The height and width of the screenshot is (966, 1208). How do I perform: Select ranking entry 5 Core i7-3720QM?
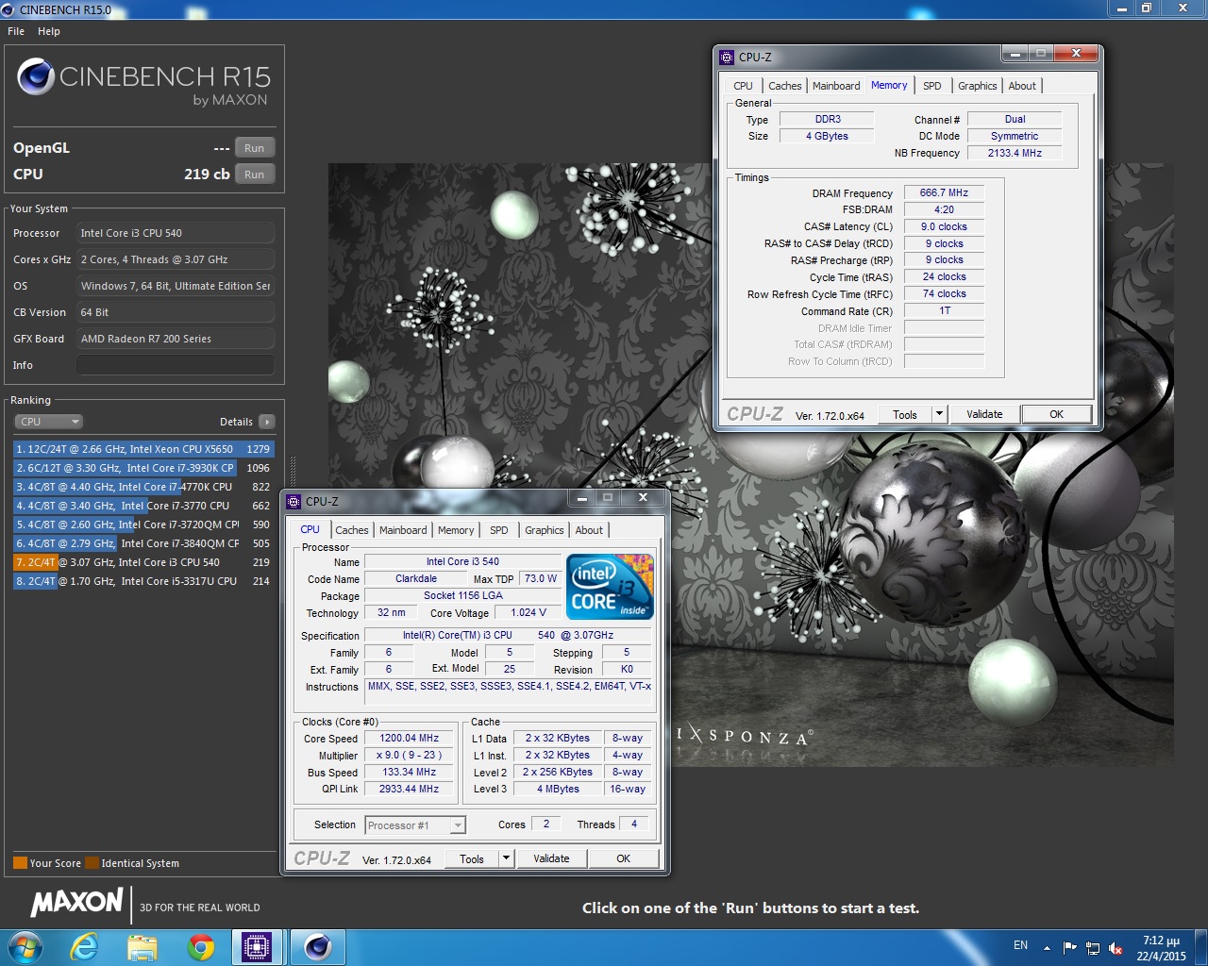[143, 525]
